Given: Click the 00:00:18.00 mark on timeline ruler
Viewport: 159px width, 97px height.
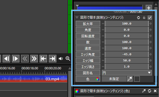Looking at the screenshot, I should 30,68.
